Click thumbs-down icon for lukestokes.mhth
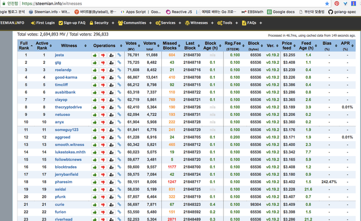The image size is (361, 221). 103,153
